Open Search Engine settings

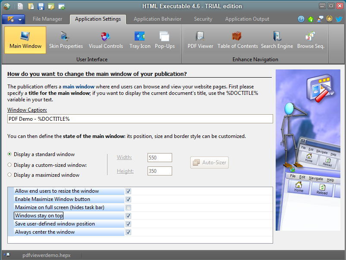pos(277,40)
